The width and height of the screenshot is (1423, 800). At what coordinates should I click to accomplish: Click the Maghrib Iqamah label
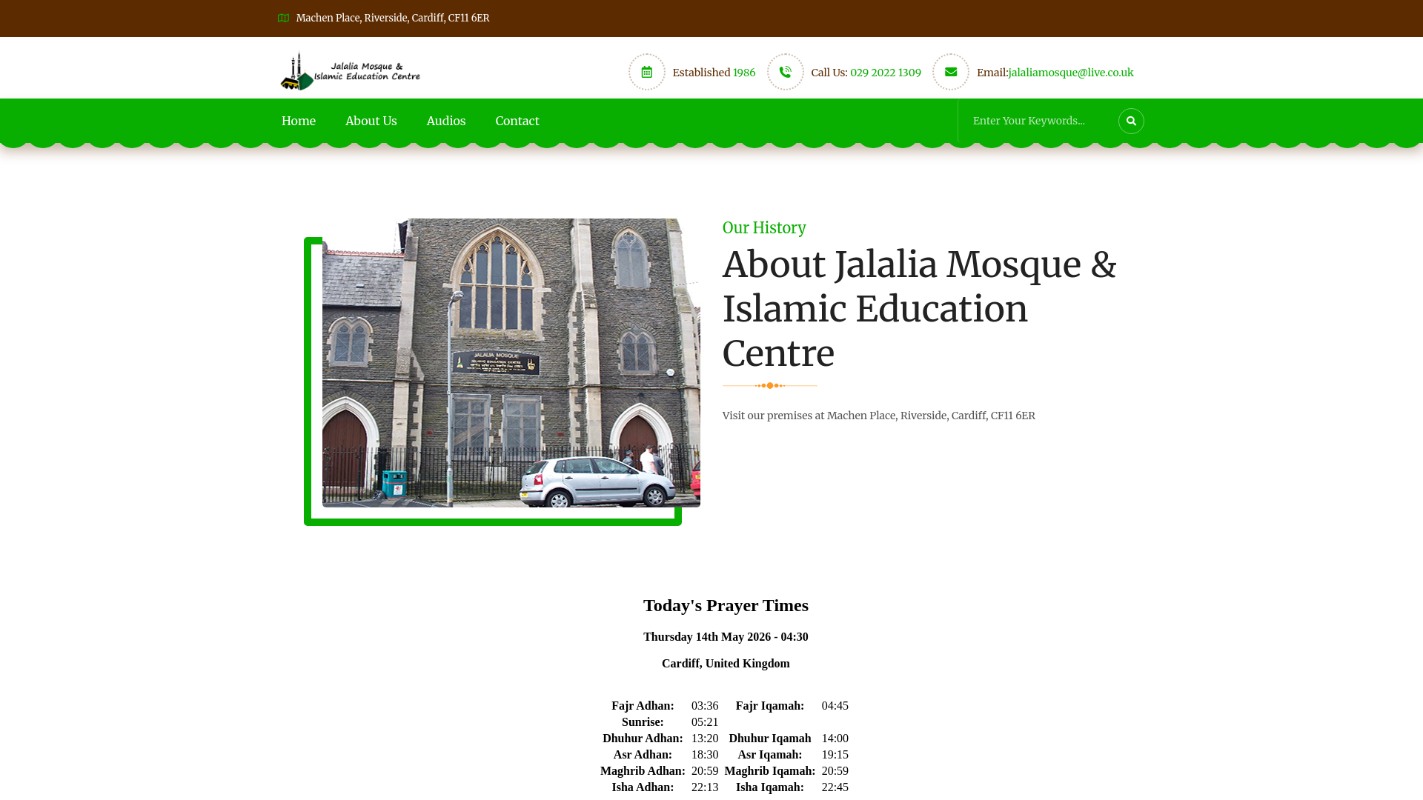[x=770, y=771]
